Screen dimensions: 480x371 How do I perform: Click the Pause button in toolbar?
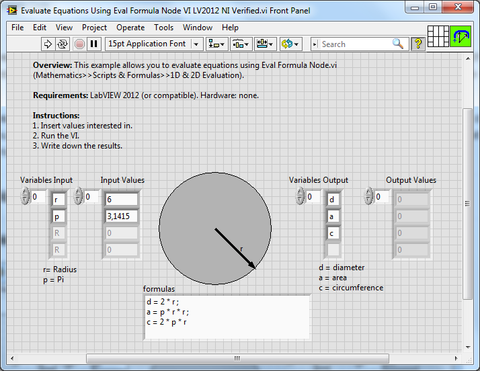click(93, 44)
